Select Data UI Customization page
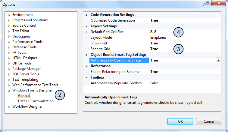This screenshot has width=228, height=132. (36, 101)
